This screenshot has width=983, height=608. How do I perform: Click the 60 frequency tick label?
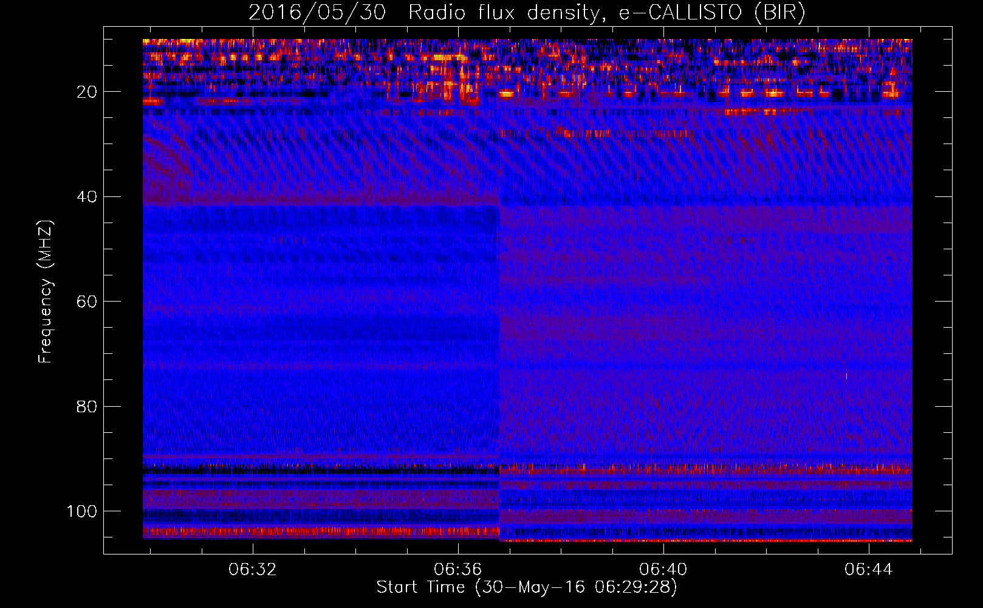pos(87,302)
